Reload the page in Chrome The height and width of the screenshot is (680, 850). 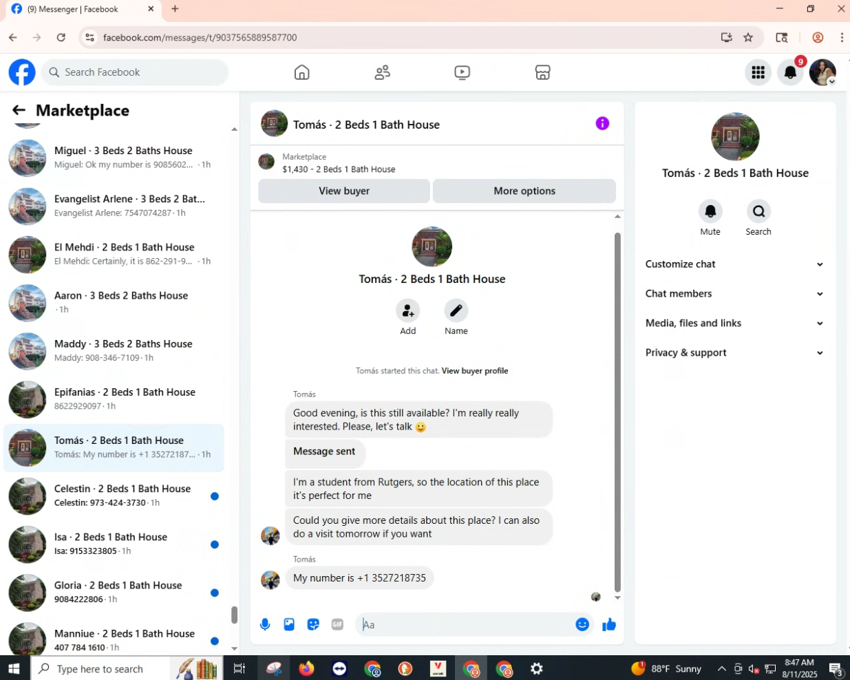point(61,37)
